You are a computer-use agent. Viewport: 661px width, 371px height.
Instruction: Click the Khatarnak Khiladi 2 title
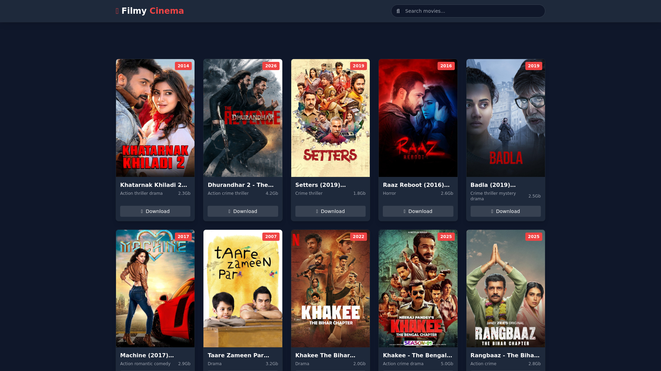(x=154, y=185)
